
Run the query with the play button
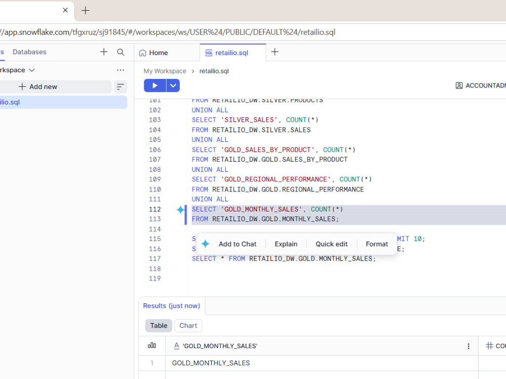coord(155,86)
